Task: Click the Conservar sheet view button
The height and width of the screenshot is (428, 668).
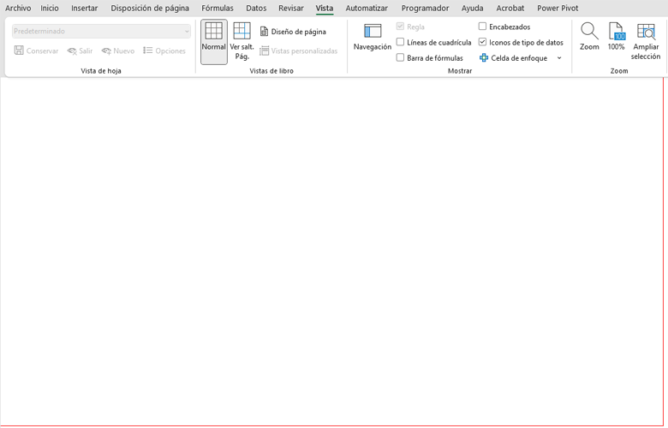Action: (x=36, y=51)
